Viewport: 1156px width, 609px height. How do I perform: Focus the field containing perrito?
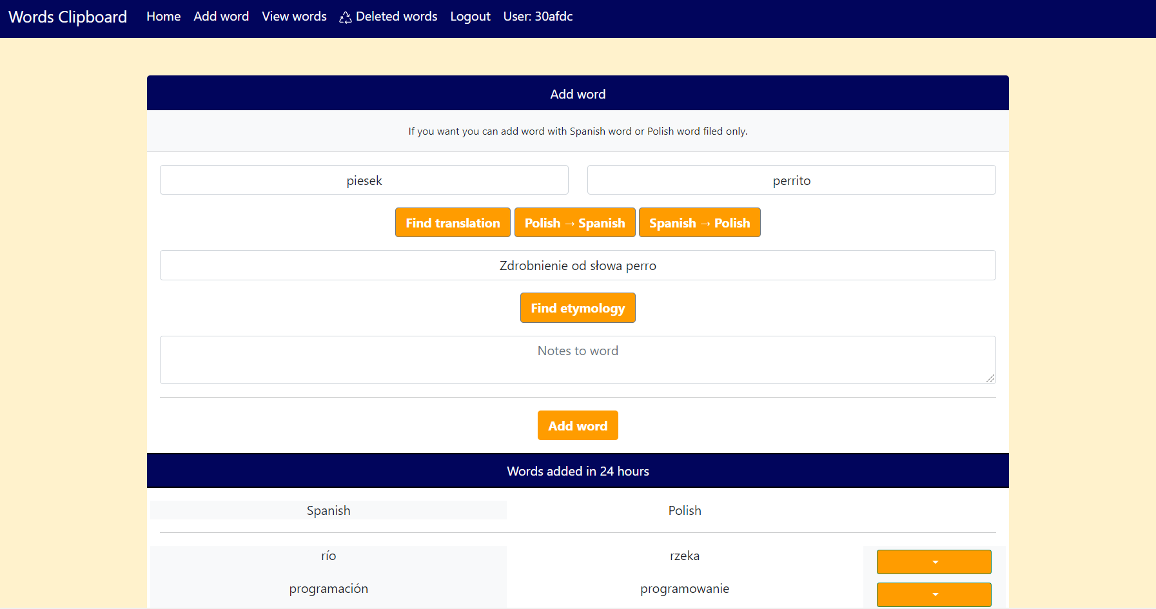(791, 180)
